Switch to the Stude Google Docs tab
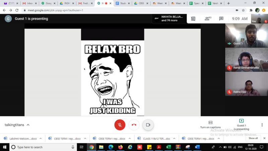Image resolution: width=268 pixels, height=151 pixels. (x=123, y=3)
